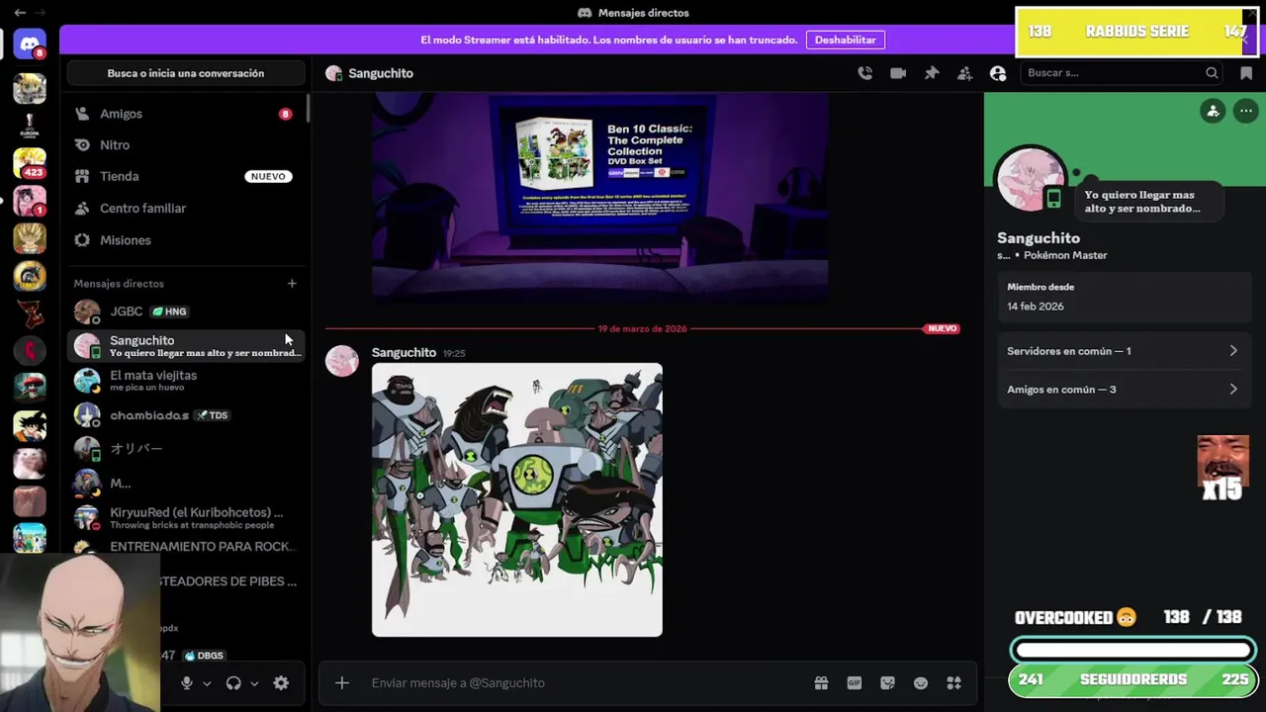This screenshot has width=1266, height=712.
Task: Start a voice call with Sanguchito
Action: point(865,73)
